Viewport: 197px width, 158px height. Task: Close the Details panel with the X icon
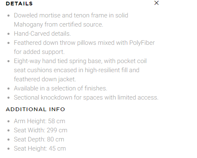tap(156, 3)
